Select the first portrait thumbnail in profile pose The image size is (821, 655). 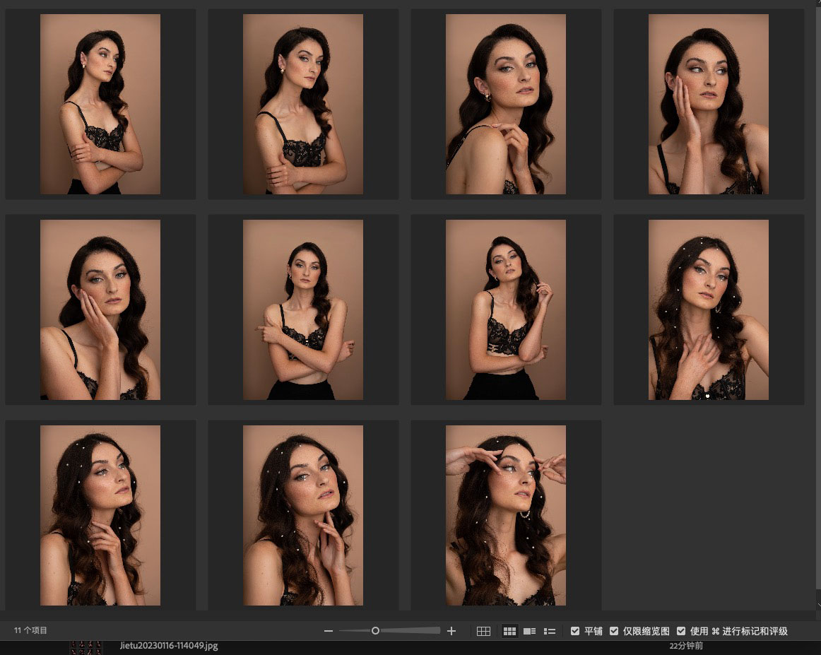(100, 104)
